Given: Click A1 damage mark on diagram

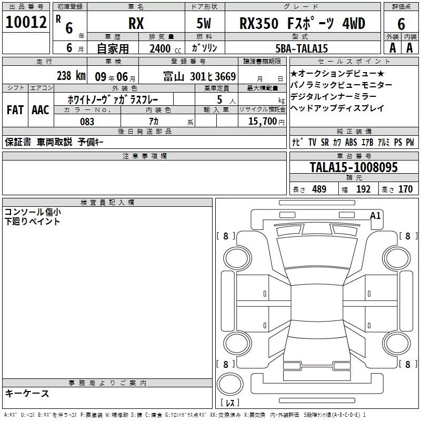Looking at the screenshot, I should (375, 216).
